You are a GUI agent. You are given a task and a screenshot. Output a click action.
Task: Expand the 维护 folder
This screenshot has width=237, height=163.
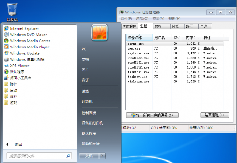tap(11, 97)
